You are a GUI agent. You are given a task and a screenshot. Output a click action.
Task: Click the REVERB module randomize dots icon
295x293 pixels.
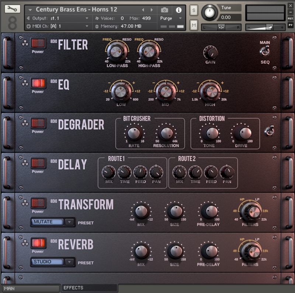pos(25,243)
